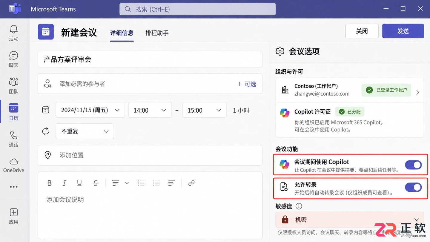Expand the Contoso work account chevron

click(x=418, y=92)
